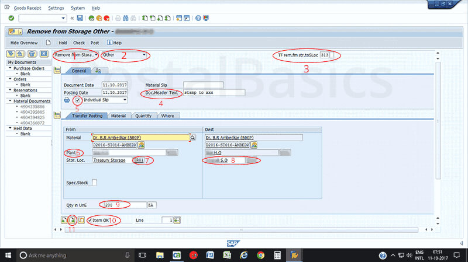This screenshot has width=468, height=262.
Task: Click the printer icon beside Individual Slip
Action: pos(67,100)
